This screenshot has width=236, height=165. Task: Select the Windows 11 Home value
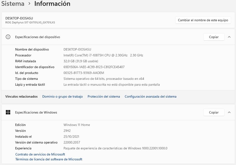(77, 125)
